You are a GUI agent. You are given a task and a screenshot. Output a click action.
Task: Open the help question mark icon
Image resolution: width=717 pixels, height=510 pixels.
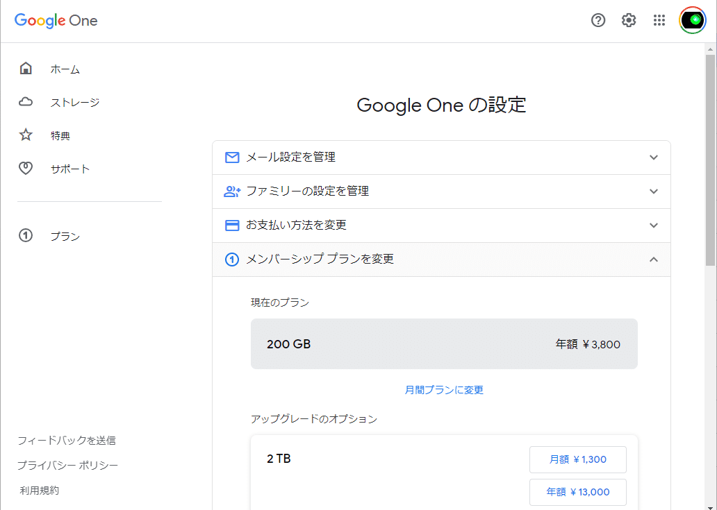pyautogui.click(x=598, y=21)
